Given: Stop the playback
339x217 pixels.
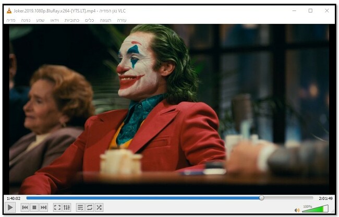Looking at the screenshot, I should coord(34,208).
